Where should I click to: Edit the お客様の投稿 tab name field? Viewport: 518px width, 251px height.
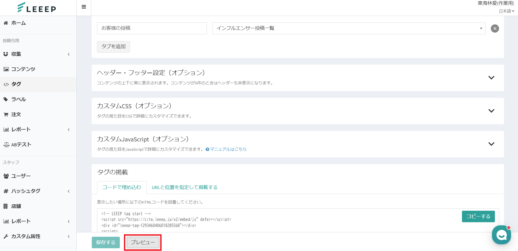coord(152,28)
